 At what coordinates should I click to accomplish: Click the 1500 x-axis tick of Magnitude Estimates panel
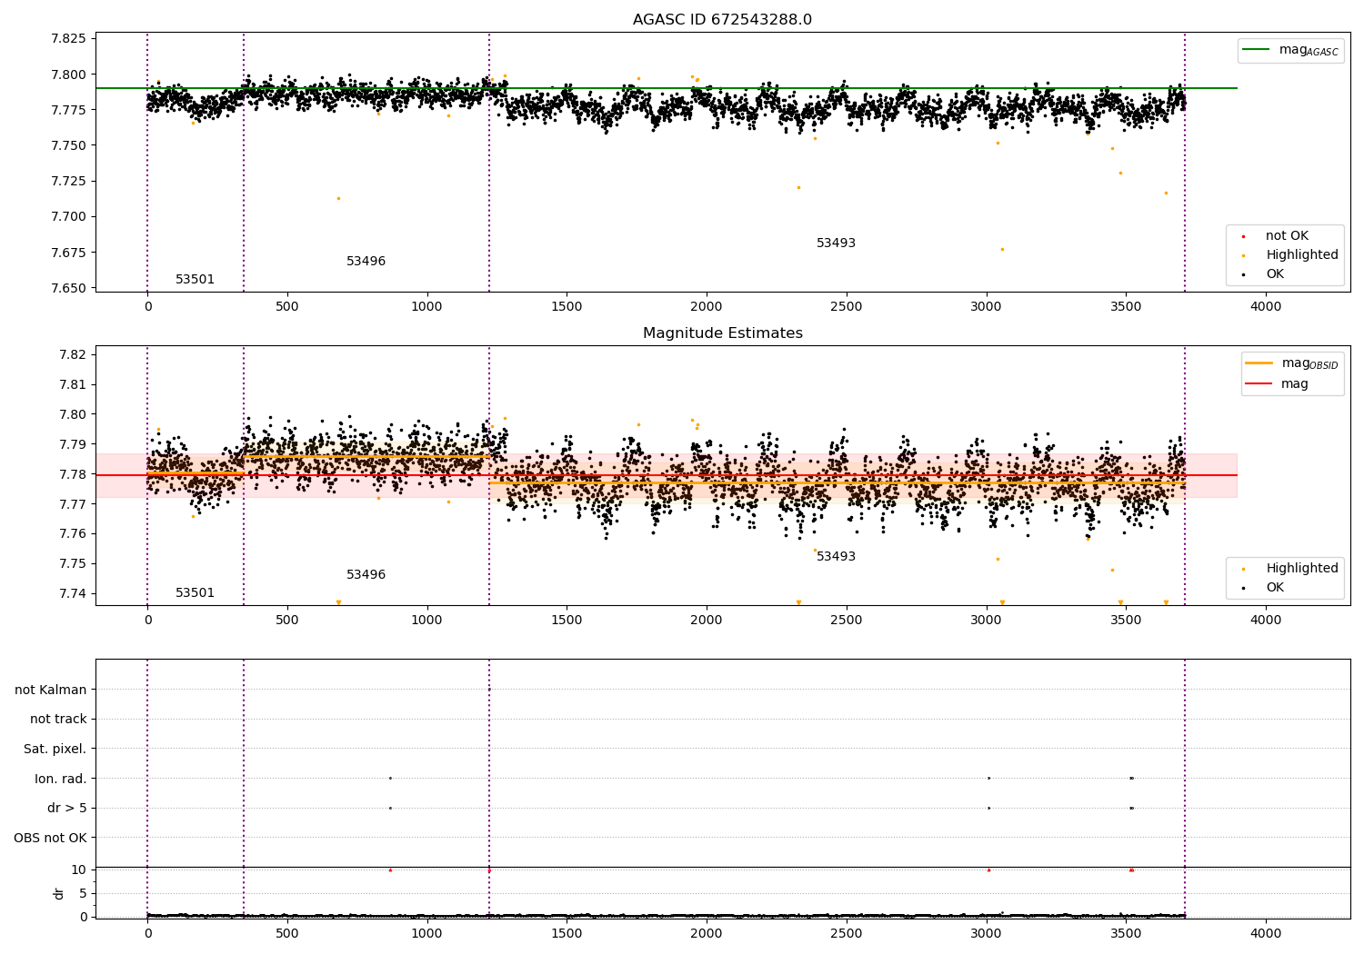pos(567,621)
